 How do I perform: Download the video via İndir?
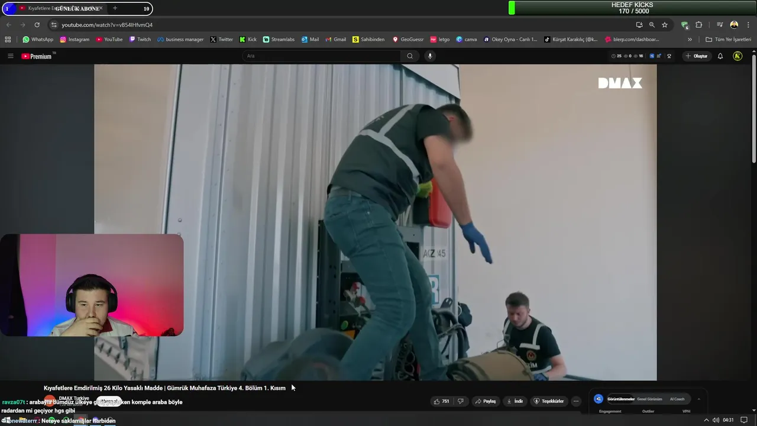pos(515,401)
